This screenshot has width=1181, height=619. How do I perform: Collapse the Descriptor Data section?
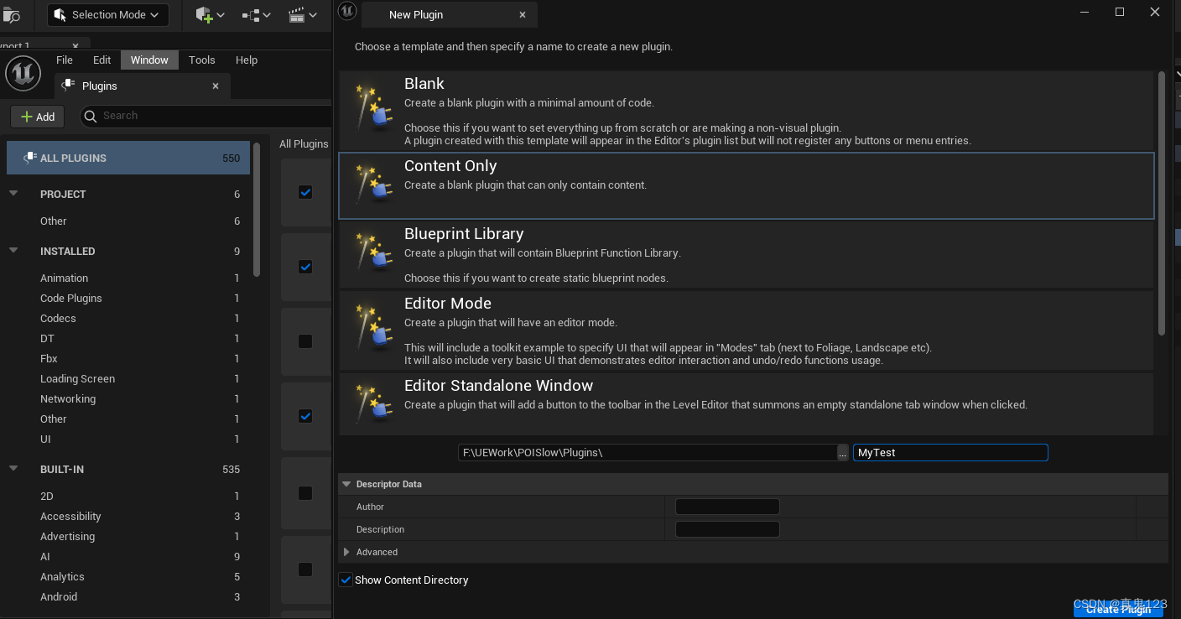coord(346,484)
